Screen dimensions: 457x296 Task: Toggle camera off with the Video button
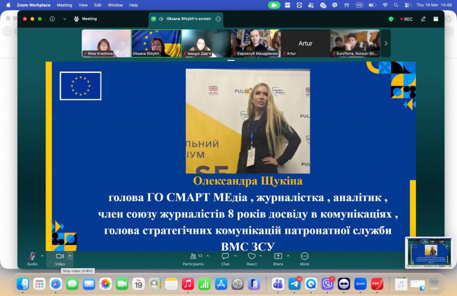(60, 256)
